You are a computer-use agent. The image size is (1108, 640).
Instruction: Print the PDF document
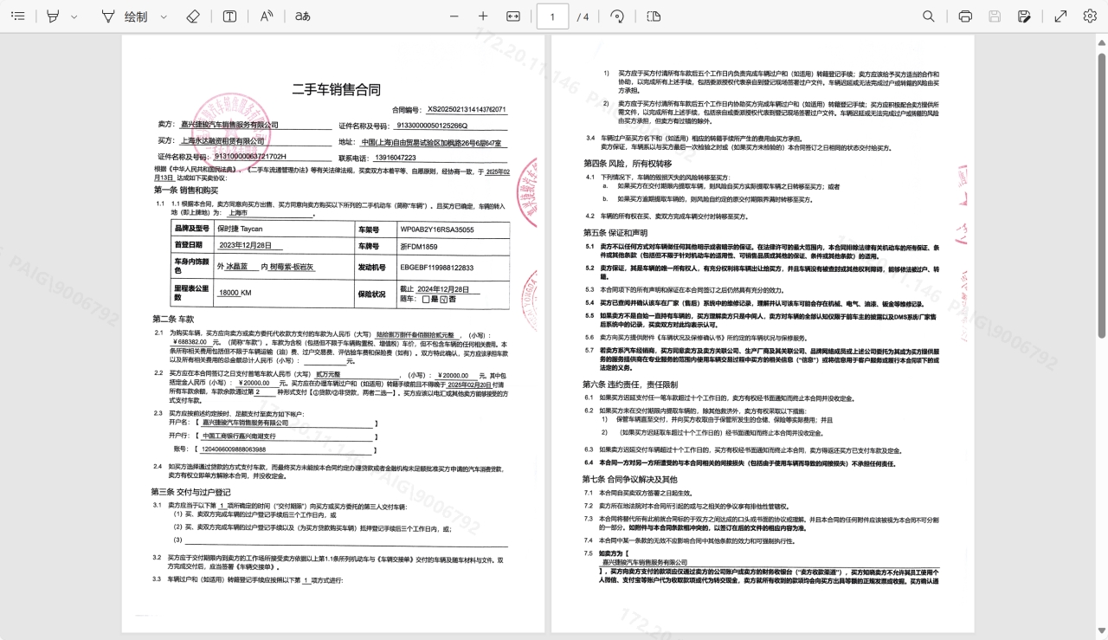pyautogui.click(x=965, y=16)
